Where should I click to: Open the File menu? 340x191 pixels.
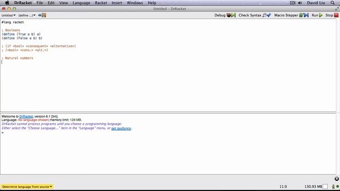(x=39, y=3)
